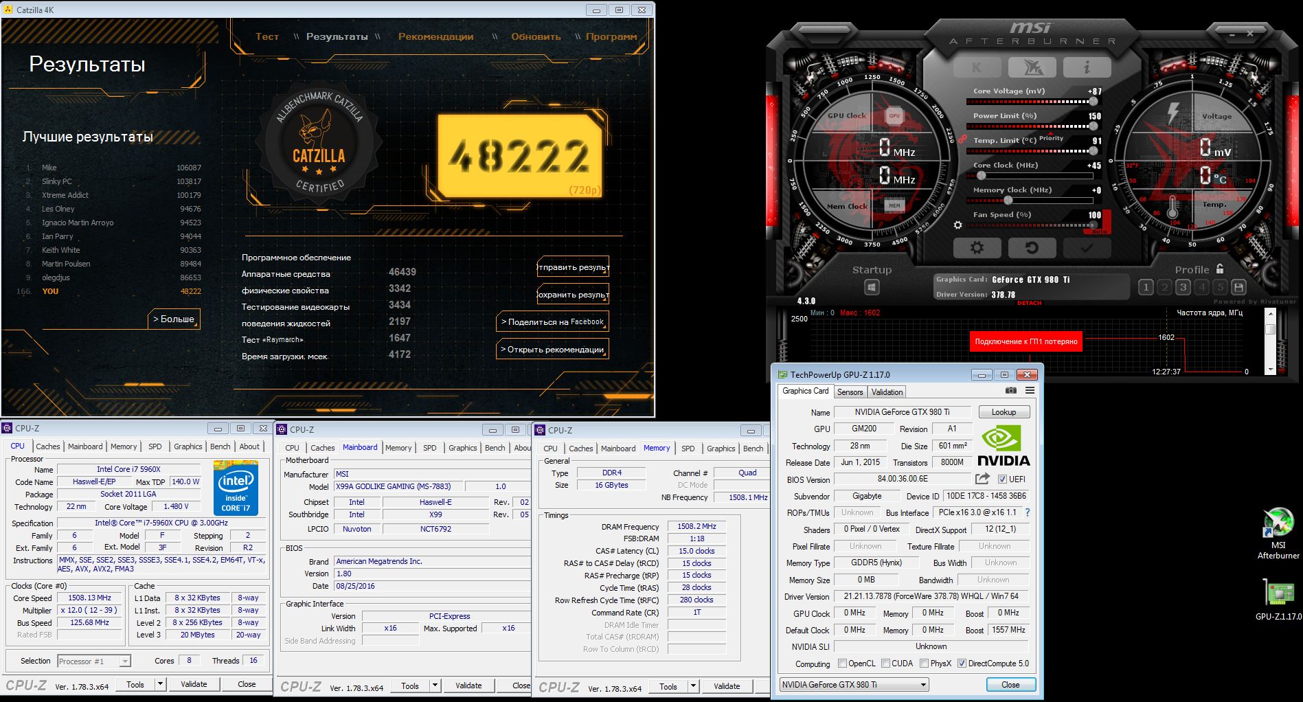Viewport: 1303px width, 702px height.
Task: Open the info button in Afterburner
Action: pyautogui.click(x=1087, y=67)
